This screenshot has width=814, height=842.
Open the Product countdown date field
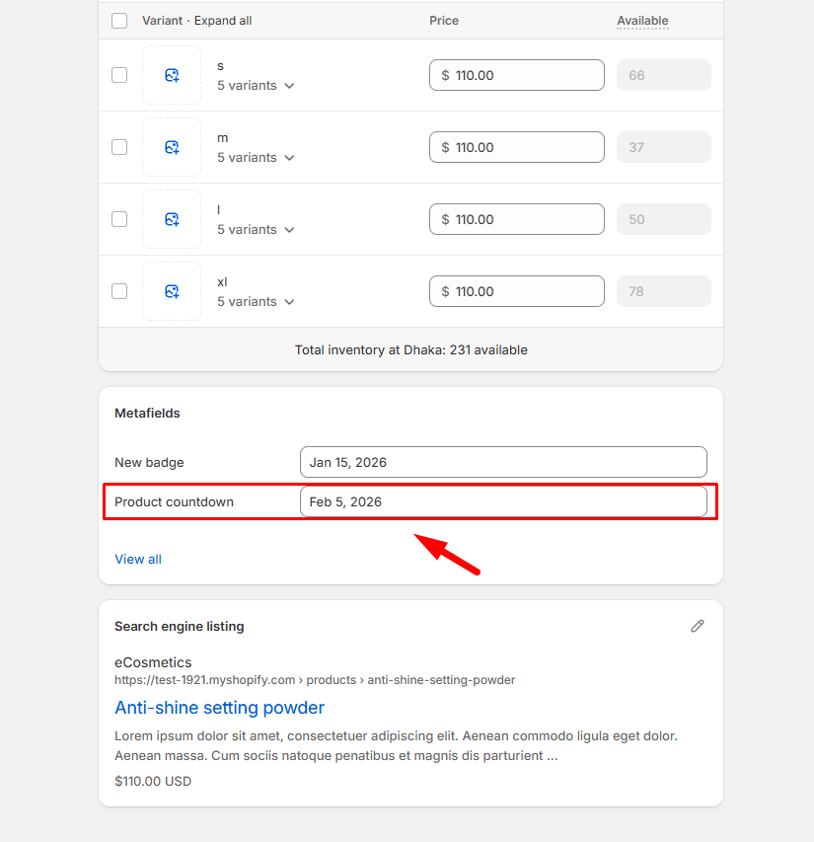[x=503, y=501]
